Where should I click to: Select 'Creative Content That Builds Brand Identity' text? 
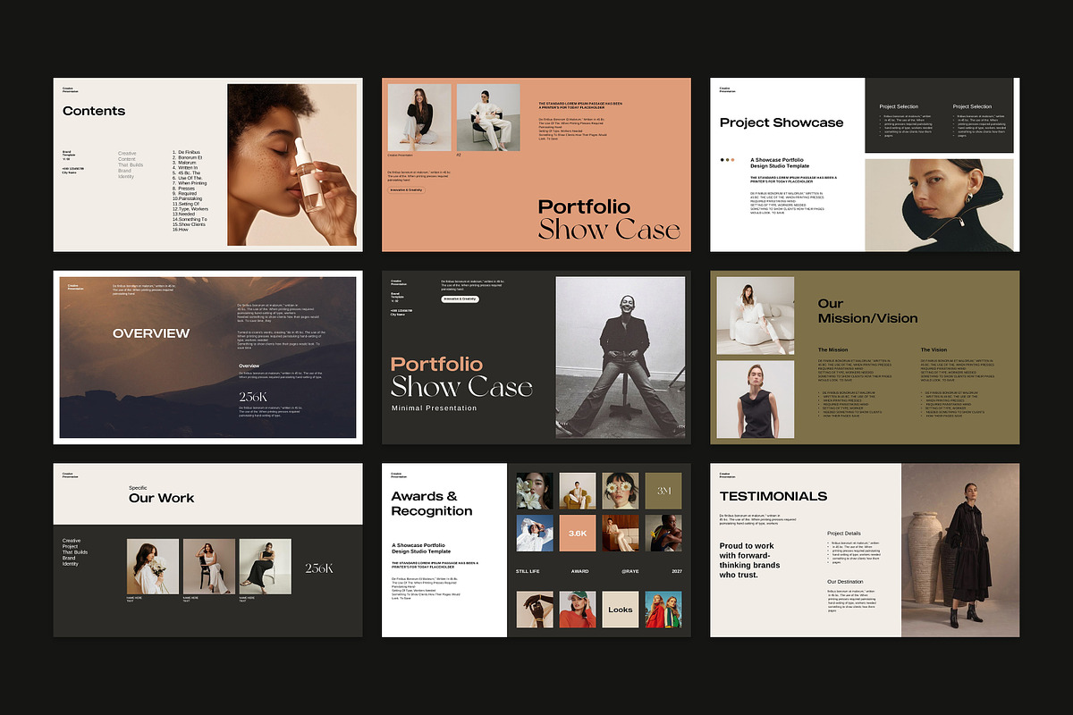click(131, 165)
